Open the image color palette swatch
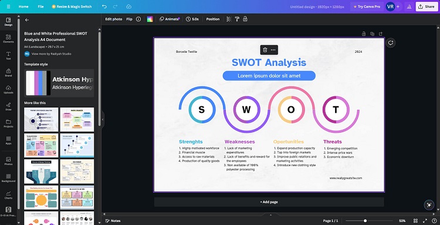This screenshot has height=225, width=440. point(150,19)
